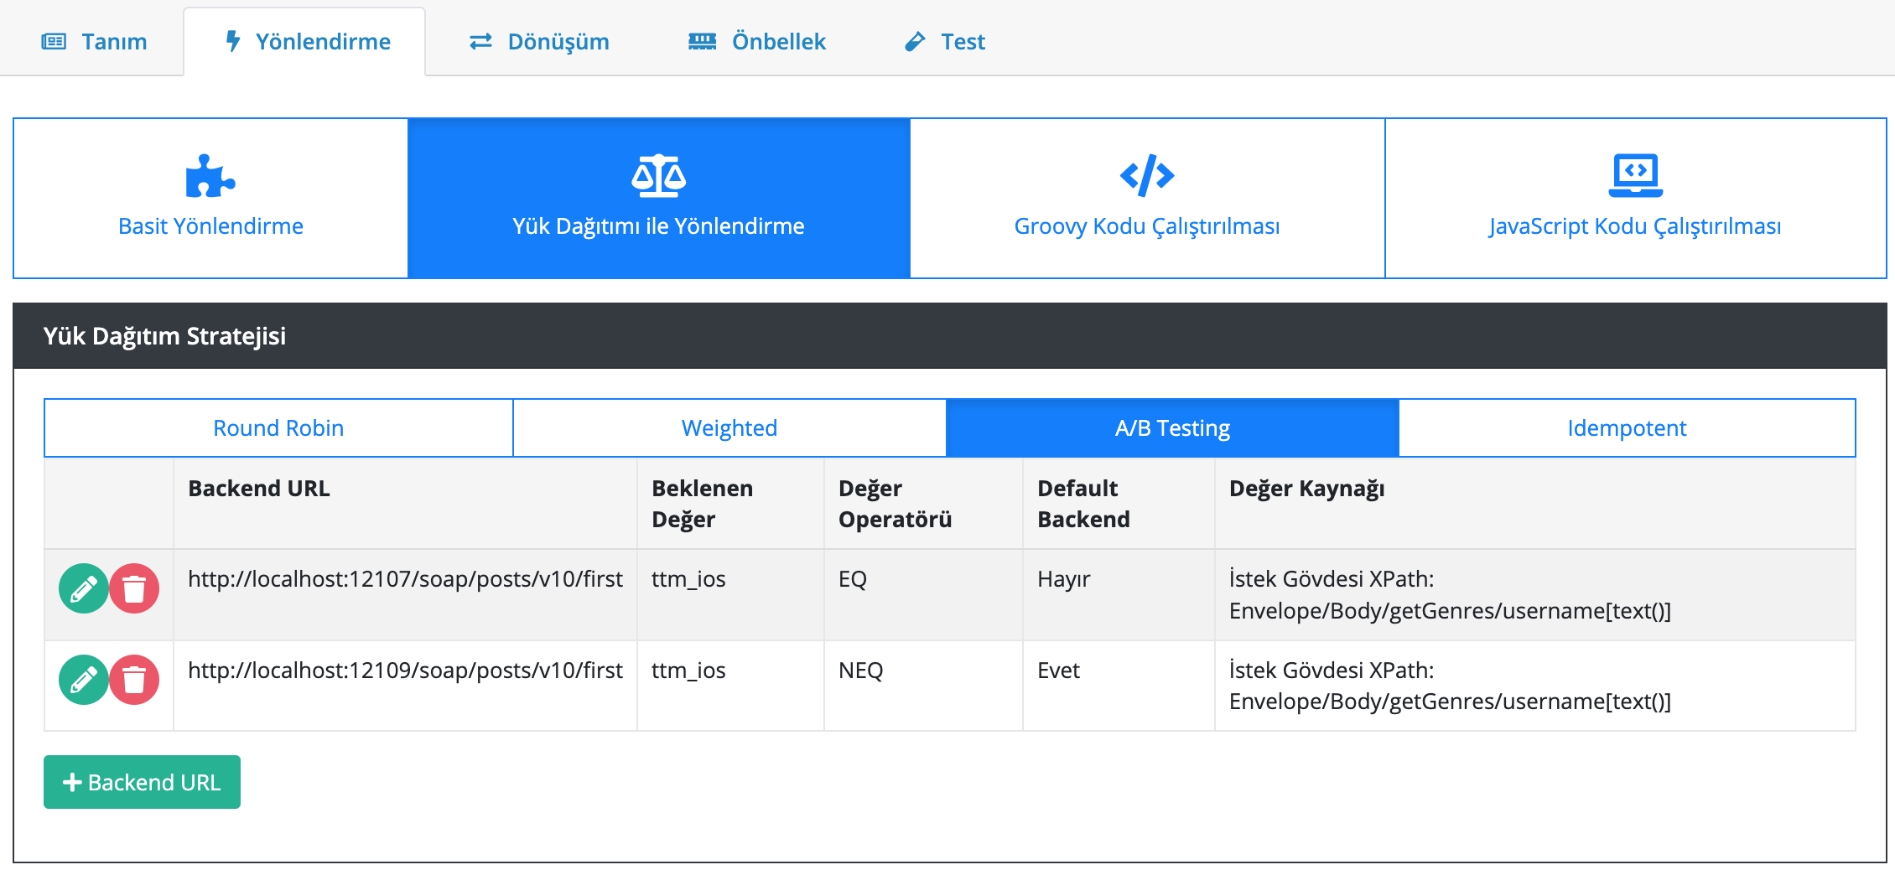Click the plus icon on Backend URL button

point(72,782)
